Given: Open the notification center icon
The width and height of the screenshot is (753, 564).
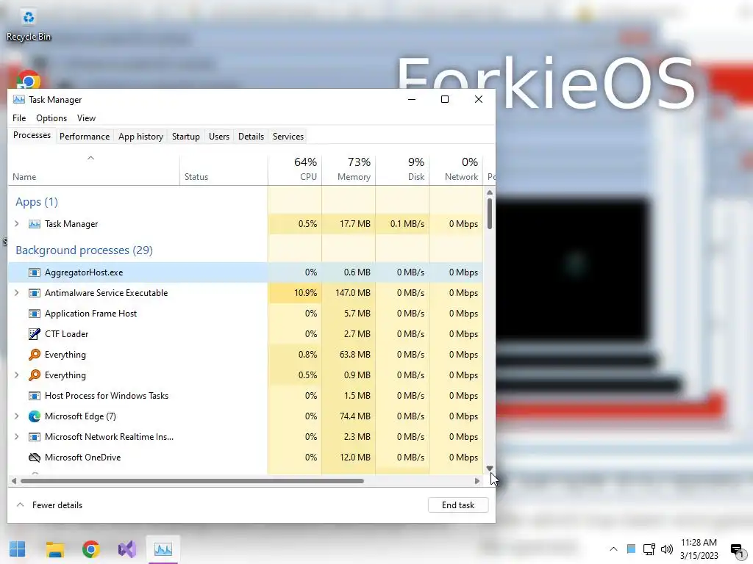Looking at the screenshot, I should [x=737, y=549].
